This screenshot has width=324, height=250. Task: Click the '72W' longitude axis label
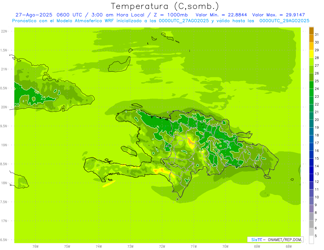click(162, 246)
